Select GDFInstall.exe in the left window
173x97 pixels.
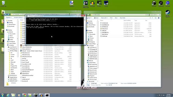pos(25,74)
